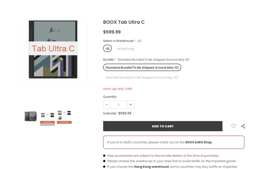257x169 pixels.
Task: Click the $599.99 product price
Action: click(112, 32)
